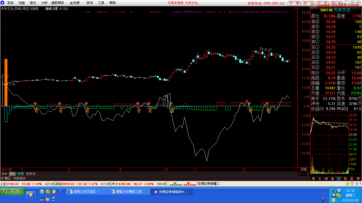Viewport: 362px width, 203px height.
Task: Switch to the 筹 chip distribution tab
Action: point(358,179)
